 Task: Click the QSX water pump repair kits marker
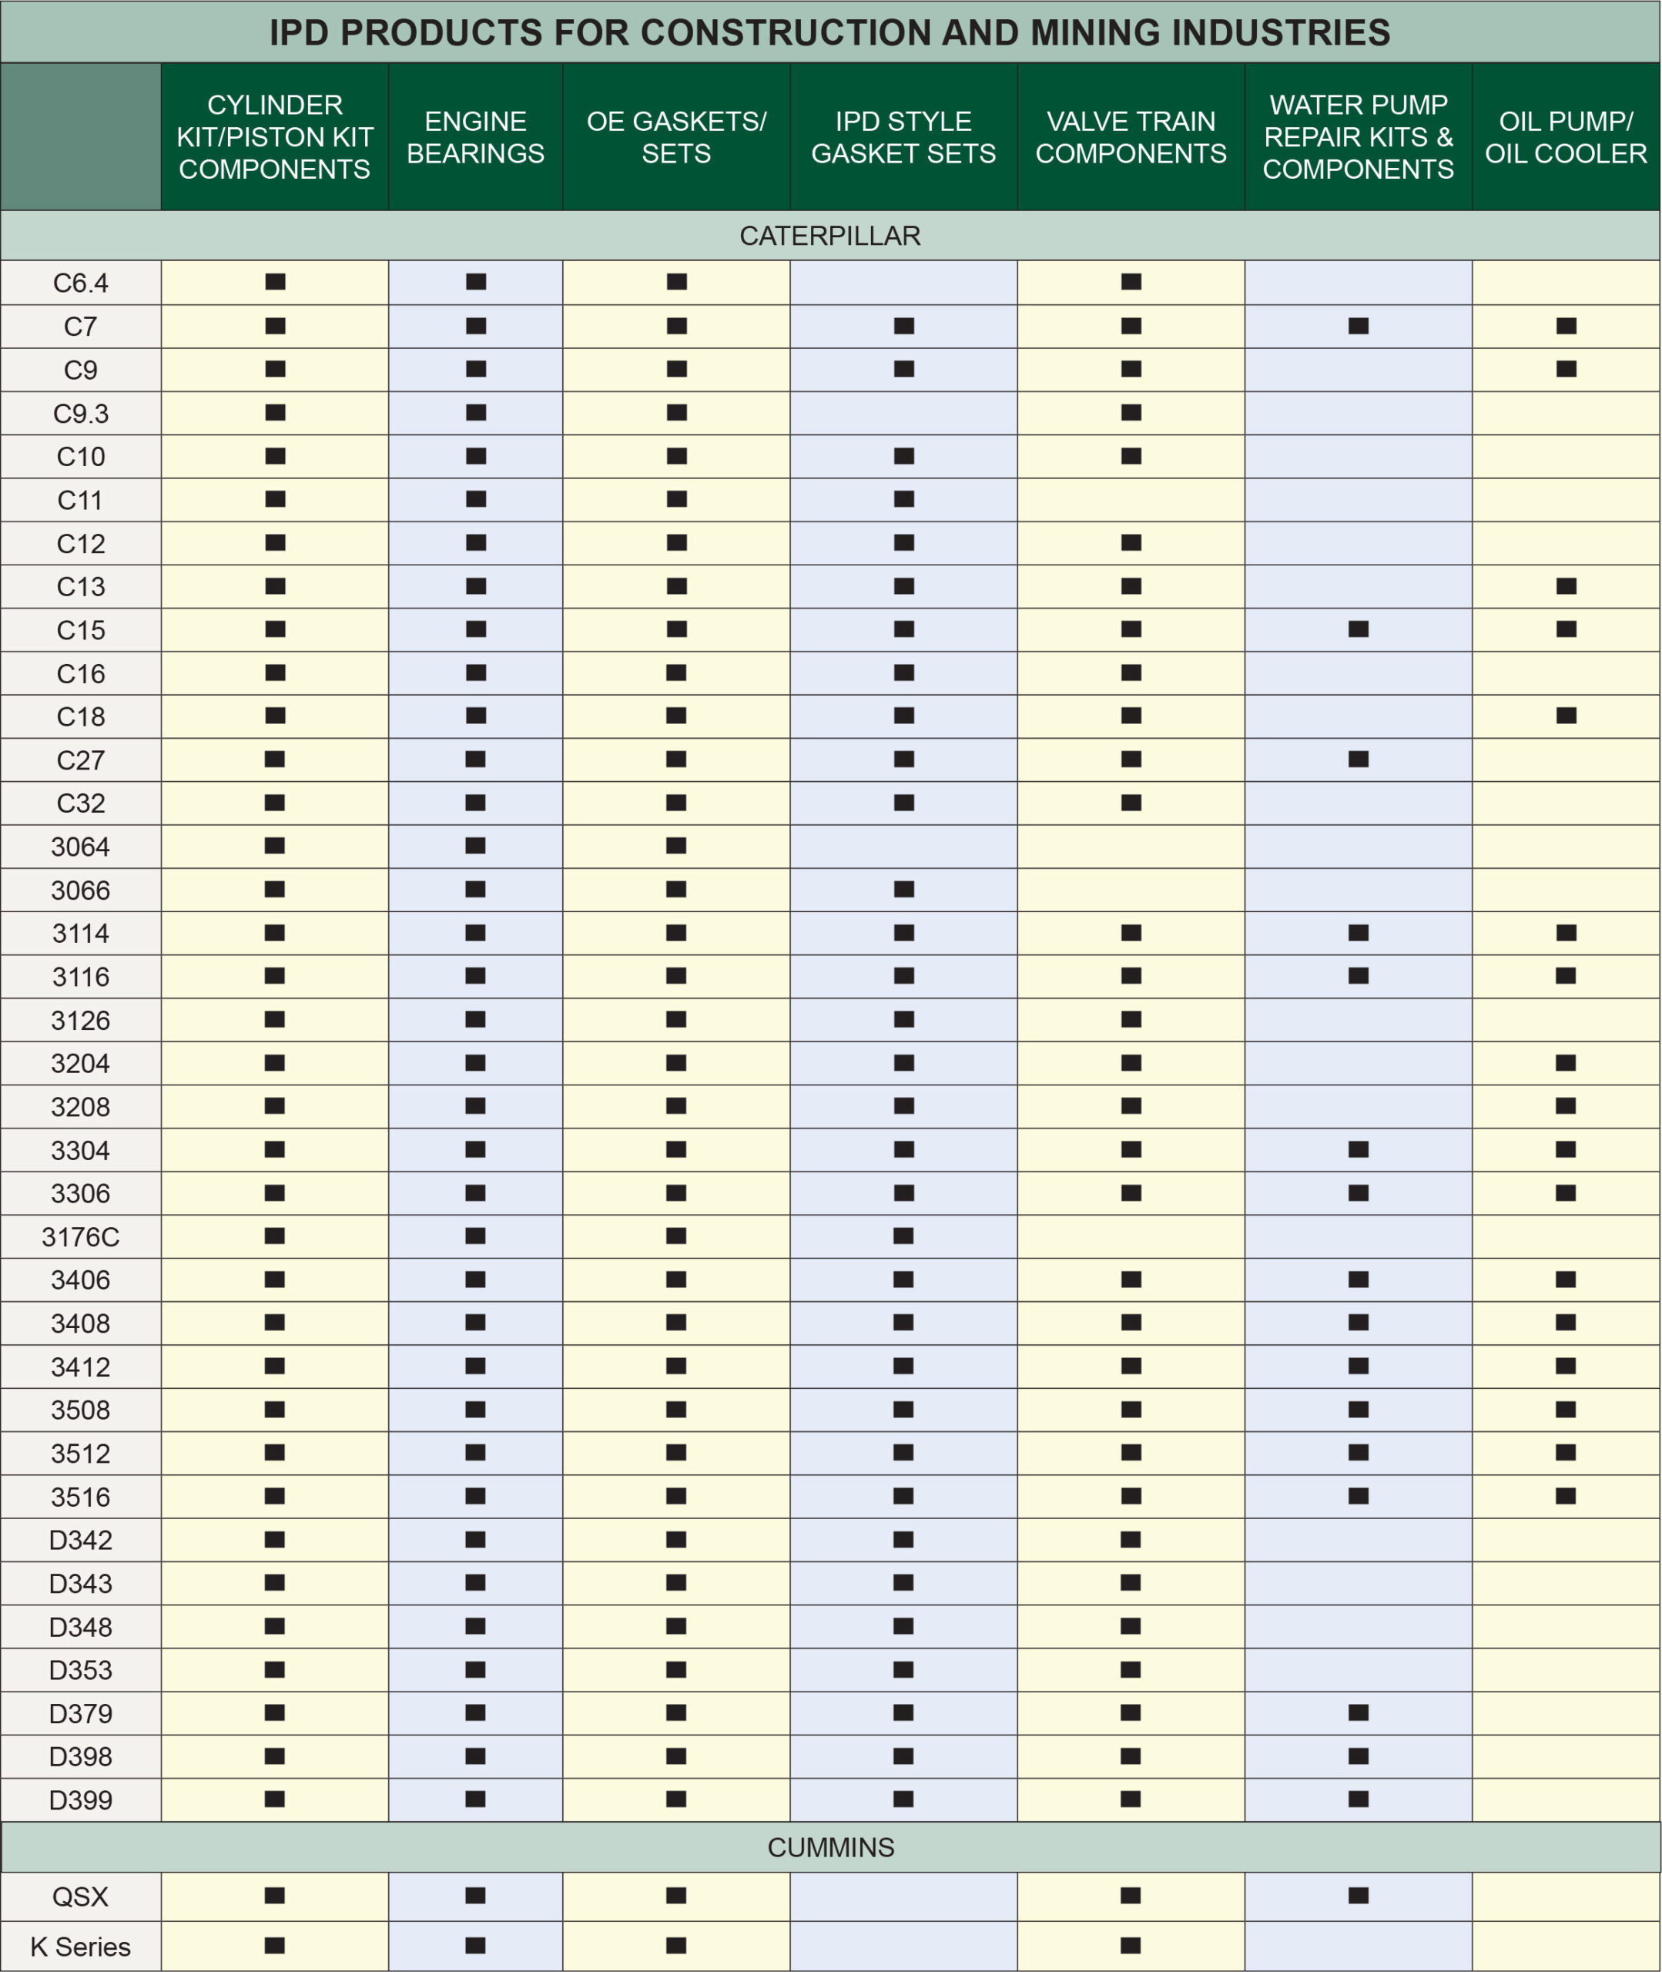click(x=1358, y=1895)
